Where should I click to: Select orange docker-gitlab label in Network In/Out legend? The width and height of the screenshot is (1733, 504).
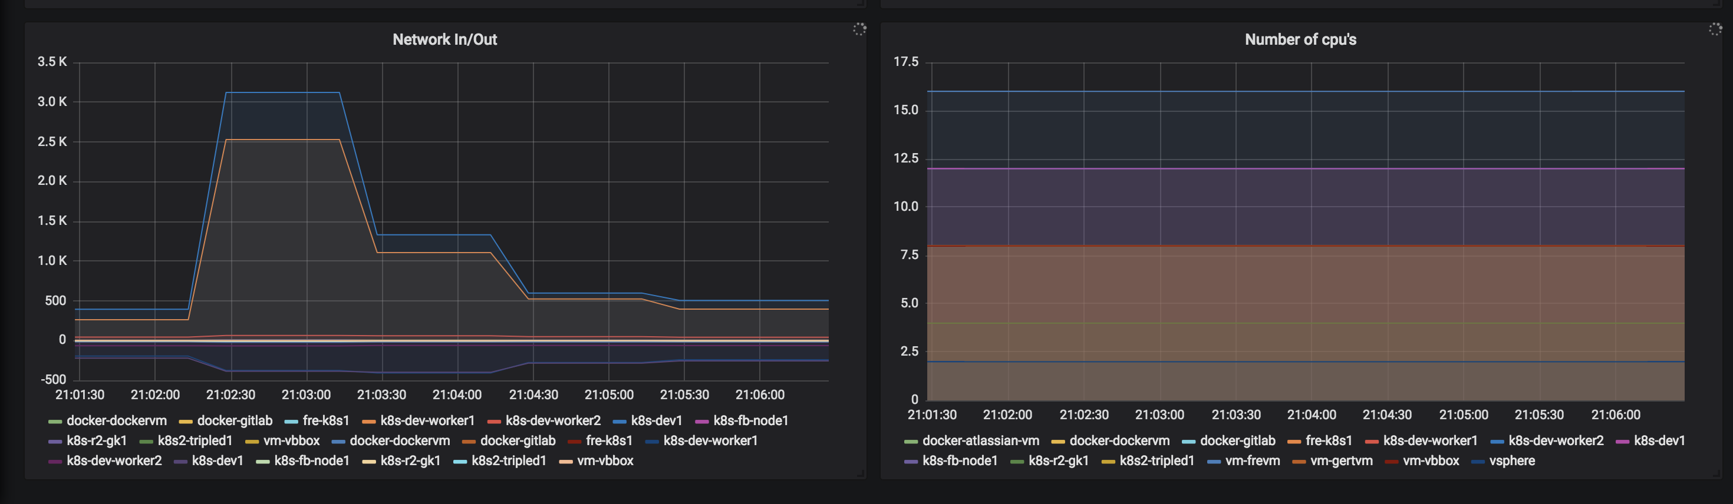coord(518,441)
